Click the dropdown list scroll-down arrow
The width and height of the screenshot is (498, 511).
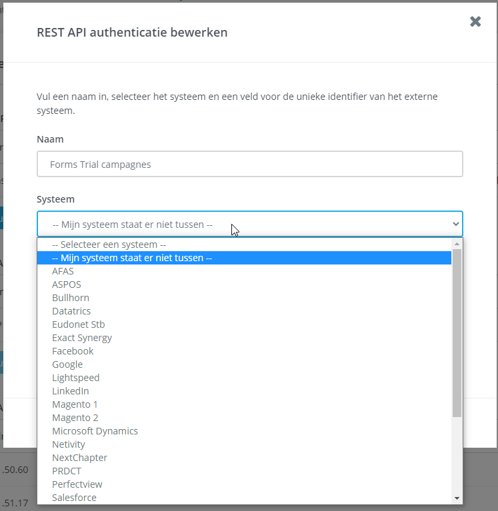[457, 498]
